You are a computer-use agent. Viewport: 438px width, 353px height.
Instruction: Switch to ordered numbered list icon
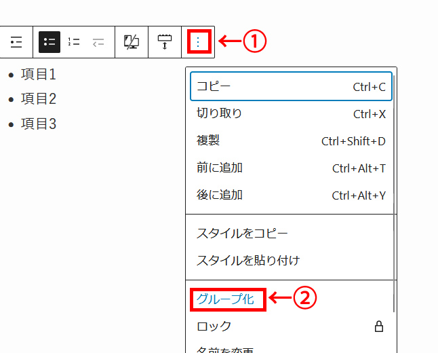click(x=74, y=41)
